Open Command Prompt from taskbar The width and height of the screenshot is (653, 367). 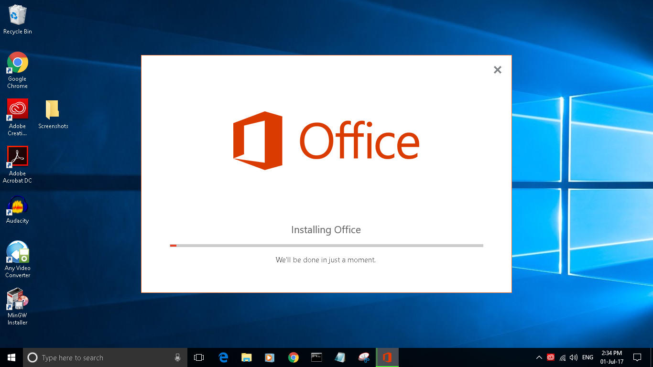pyautogui.click(x=316, y=357)
